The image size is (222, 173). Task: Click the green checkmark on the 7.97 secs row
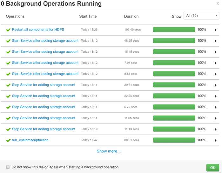coord(8,63)
